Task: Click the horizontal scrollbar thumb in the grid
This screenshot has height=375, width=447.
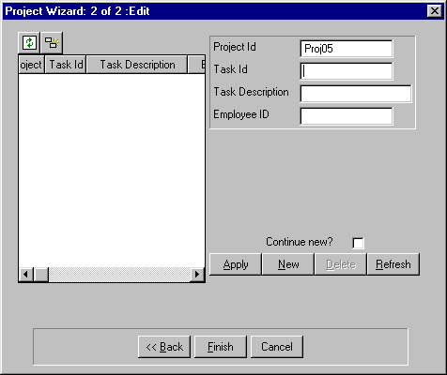Action: [x=41, y=275]
